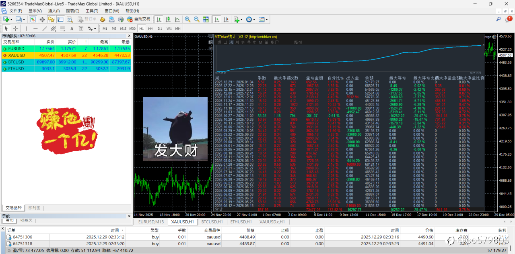
Task: Select the 即时图 tab in market watch
Action: (34, 208)
